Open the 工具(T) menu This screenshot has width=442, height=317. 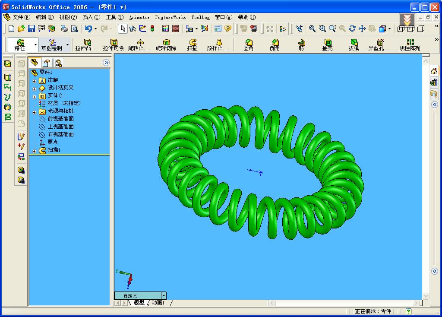click(115, 17)
